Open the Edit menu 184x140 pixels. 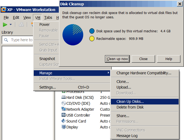click(x=16, y=17)
